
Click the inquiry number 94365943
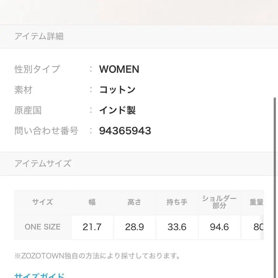point(125,131)
